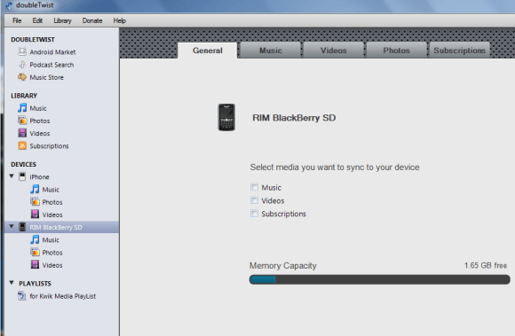Image resolution: width=515 pixels, height=336 pixels.
Task: Click the Kwik Media PlayList icon
Action: [21, 296]
